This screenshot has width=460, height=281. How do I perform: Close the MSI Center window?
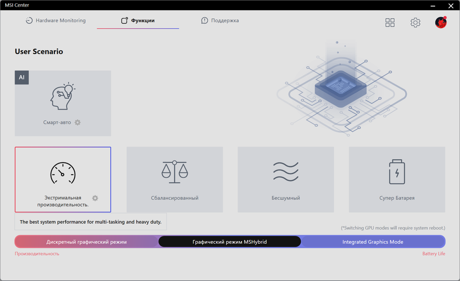click(451, 6)
